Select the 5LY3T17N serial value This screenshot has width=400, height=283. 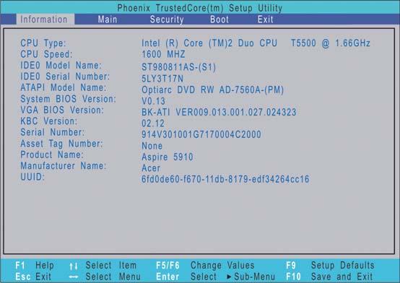(162, 79)
